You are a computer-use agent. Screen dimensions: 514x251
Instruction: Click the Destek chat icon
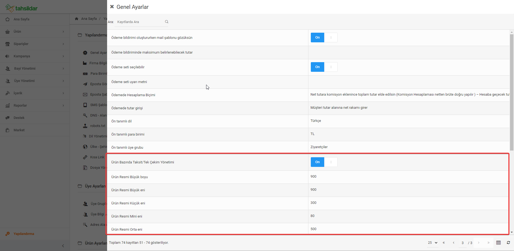pyautogui.click(x=7, y=118)
